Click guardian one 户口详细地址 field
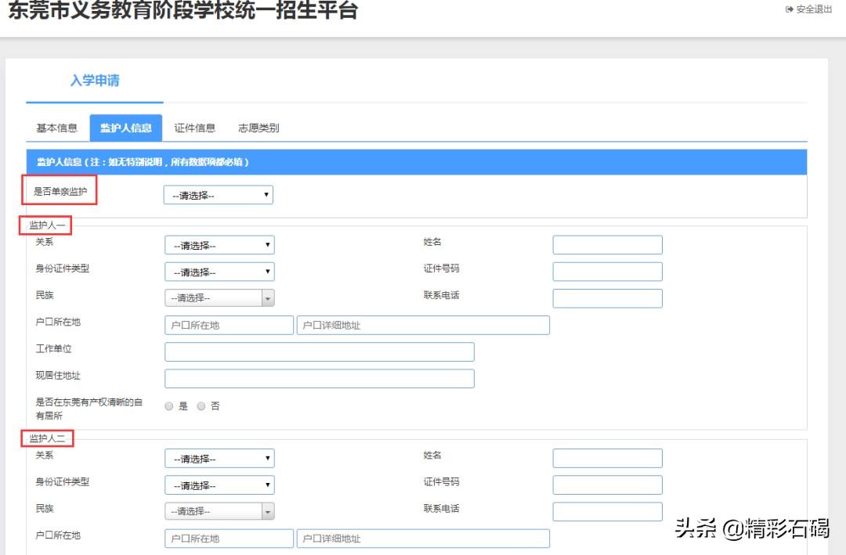 tap(423, 326)
